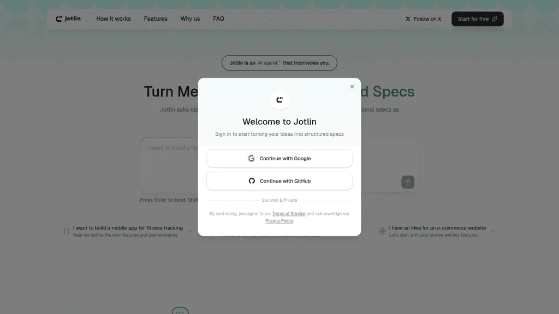Image resolution: width=559 pixels, height=314 pixels.
Task: Open the Why us nav item
Action: pos(190,19)
